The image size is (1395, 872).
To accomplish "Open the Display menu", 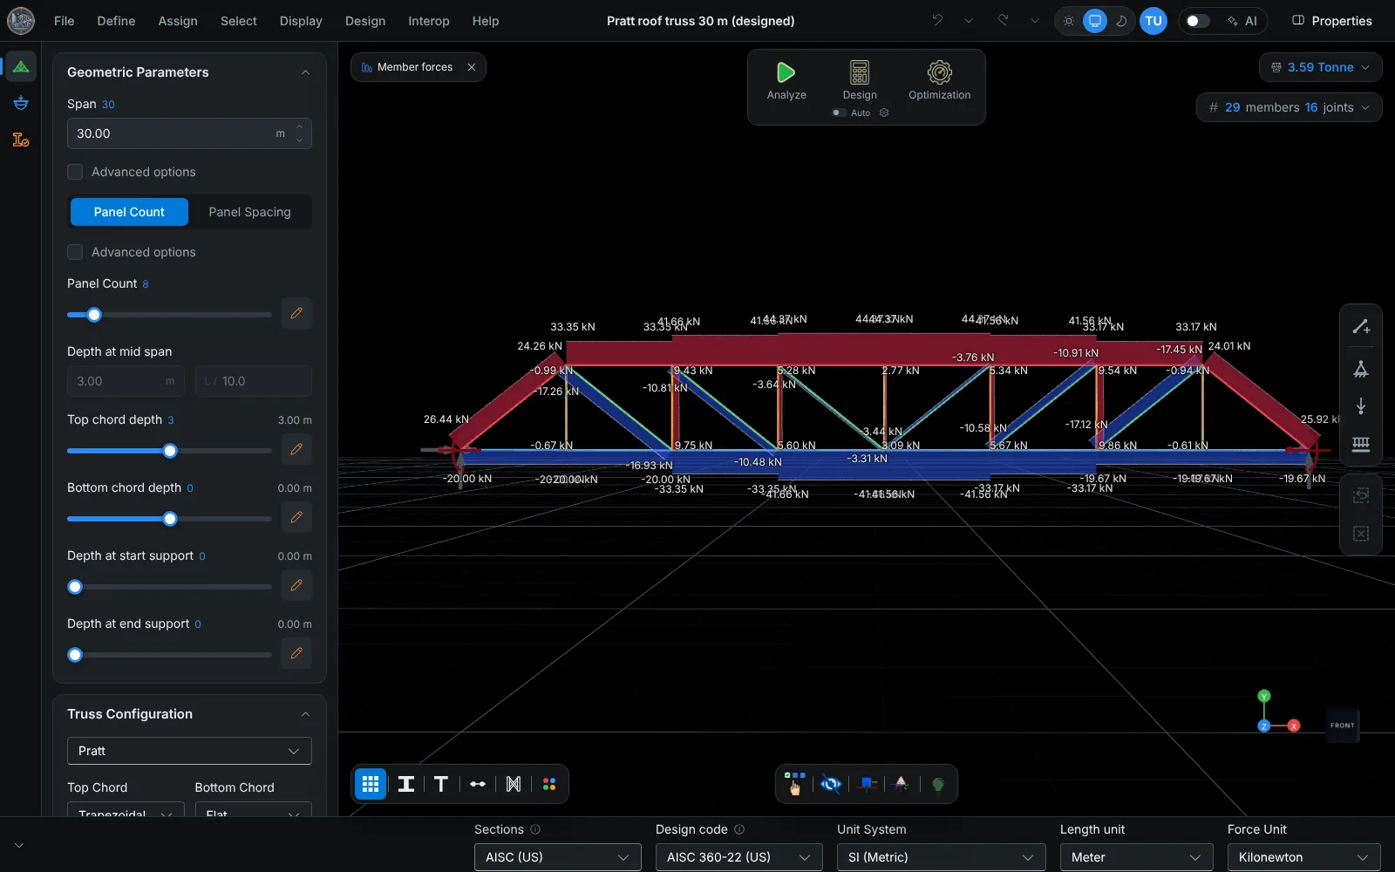I will click(301, 21).
